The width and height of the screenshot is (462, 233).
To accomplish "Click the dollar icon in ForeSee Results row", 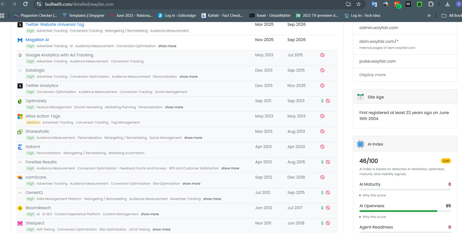I will pos(322,162).
